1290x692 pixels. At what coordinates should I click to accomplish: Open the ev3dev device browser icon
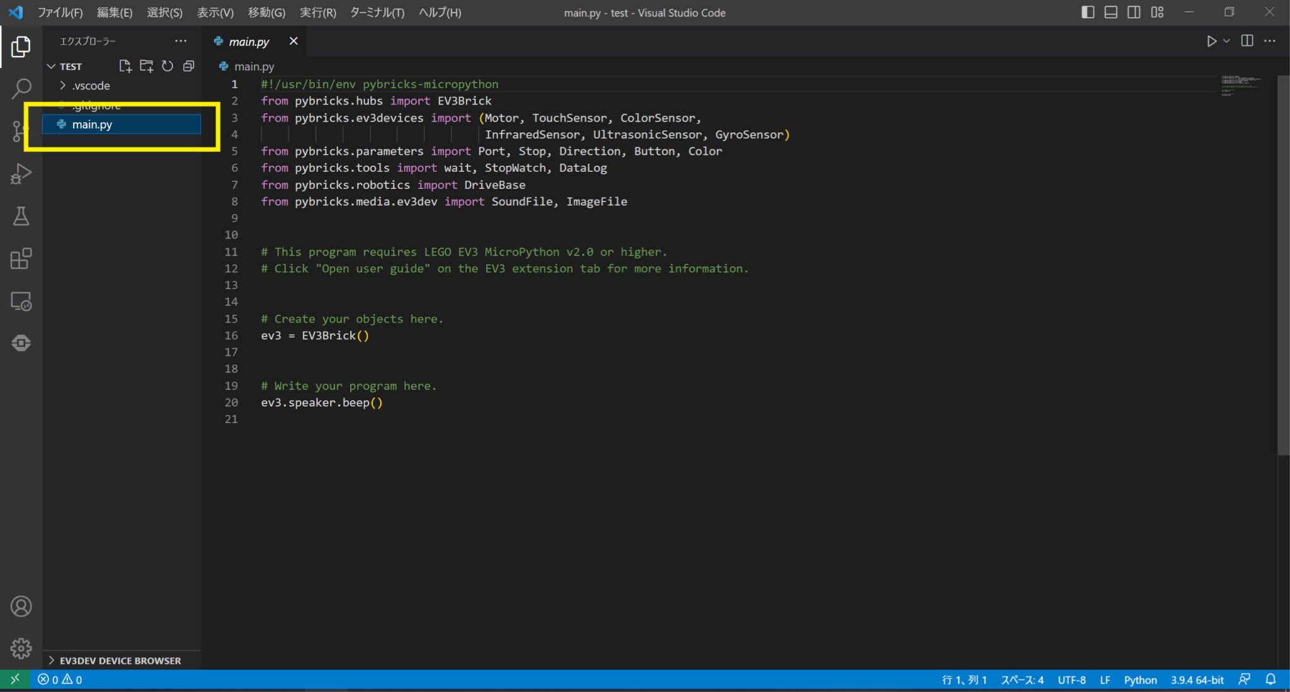tap(21, 343)
